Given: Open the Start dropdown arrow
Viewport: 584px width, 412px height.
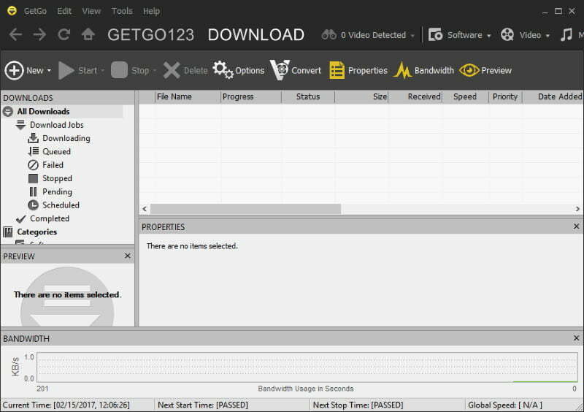Looking at the screenshot, I should click(102, 70).
